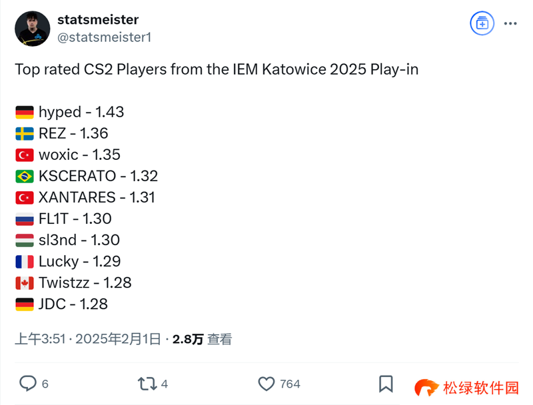
Task: Like the post with the heart icon
Action: [x=266, y=384]
